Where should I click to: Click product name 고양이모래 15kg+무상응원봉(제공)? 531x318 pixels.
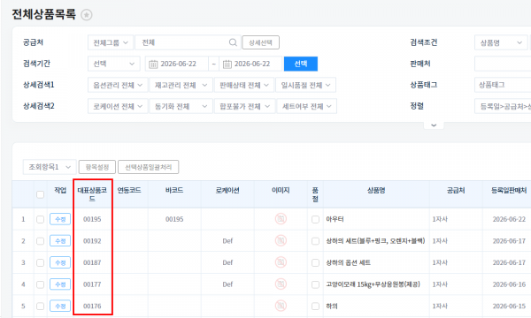pos(373,284)
